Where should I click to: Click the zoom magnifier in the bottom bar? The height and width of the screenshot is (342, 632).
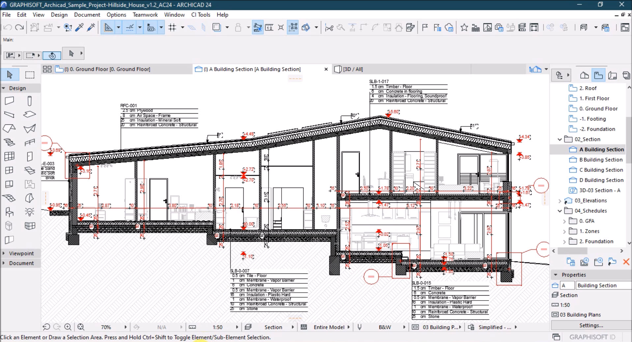pos(68,327)
